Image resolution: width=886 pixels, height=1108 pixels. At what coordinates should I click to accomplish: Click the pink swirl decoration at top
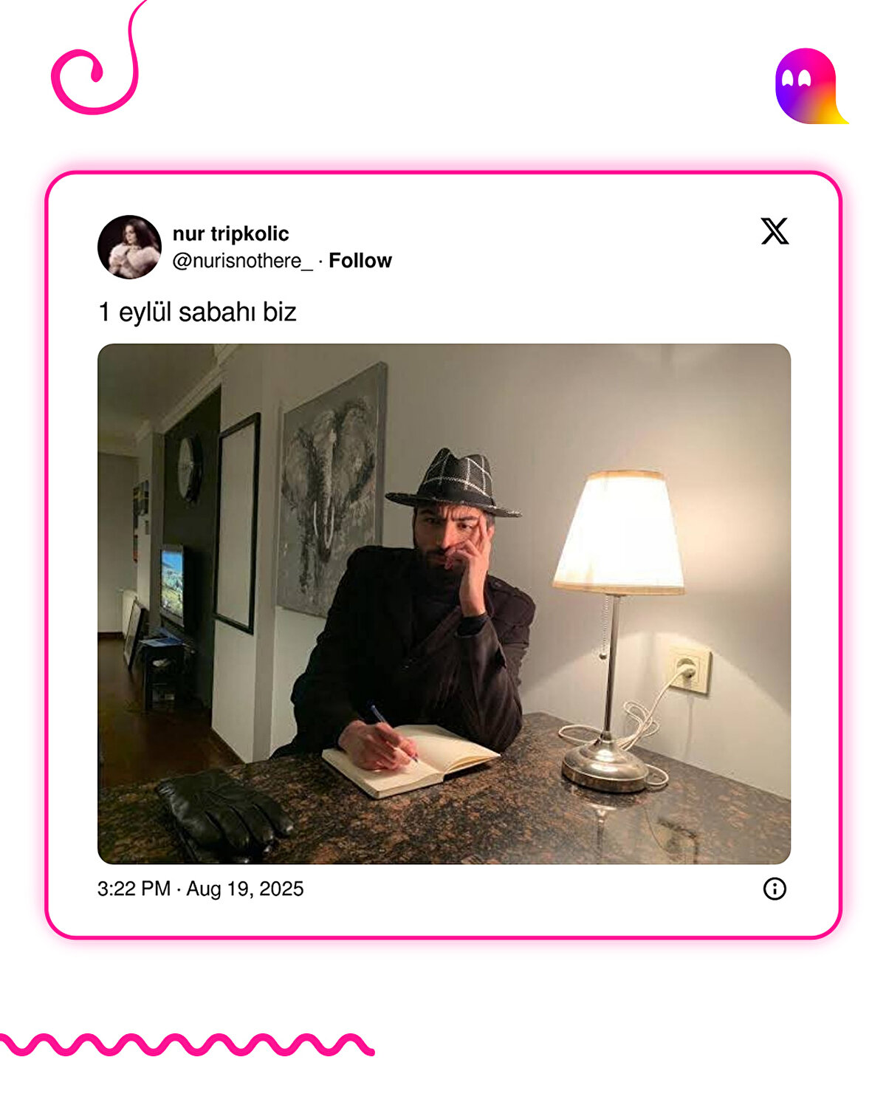pyautogui.click(x=97, y=59)
